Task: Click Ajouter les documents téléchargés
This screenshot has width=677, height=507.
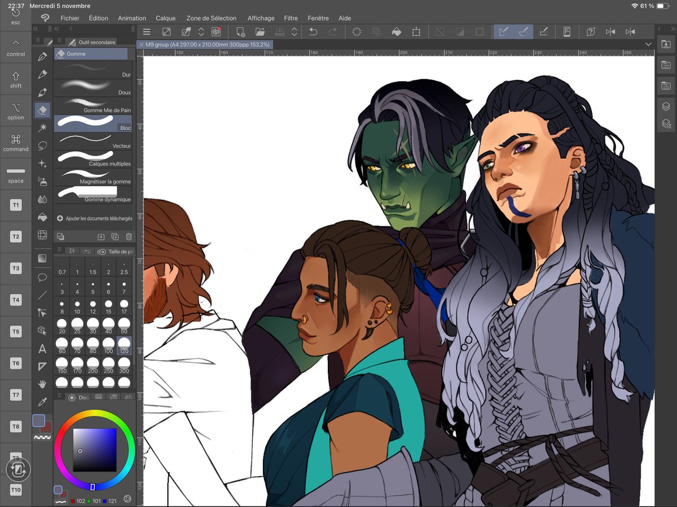Action: pyautogui.click(x=95, y=218)
